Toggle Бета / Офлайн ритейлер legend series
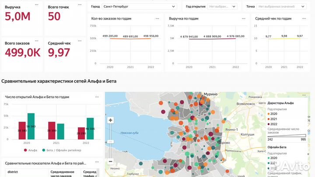315x177 pixels. tap(62, 150)
